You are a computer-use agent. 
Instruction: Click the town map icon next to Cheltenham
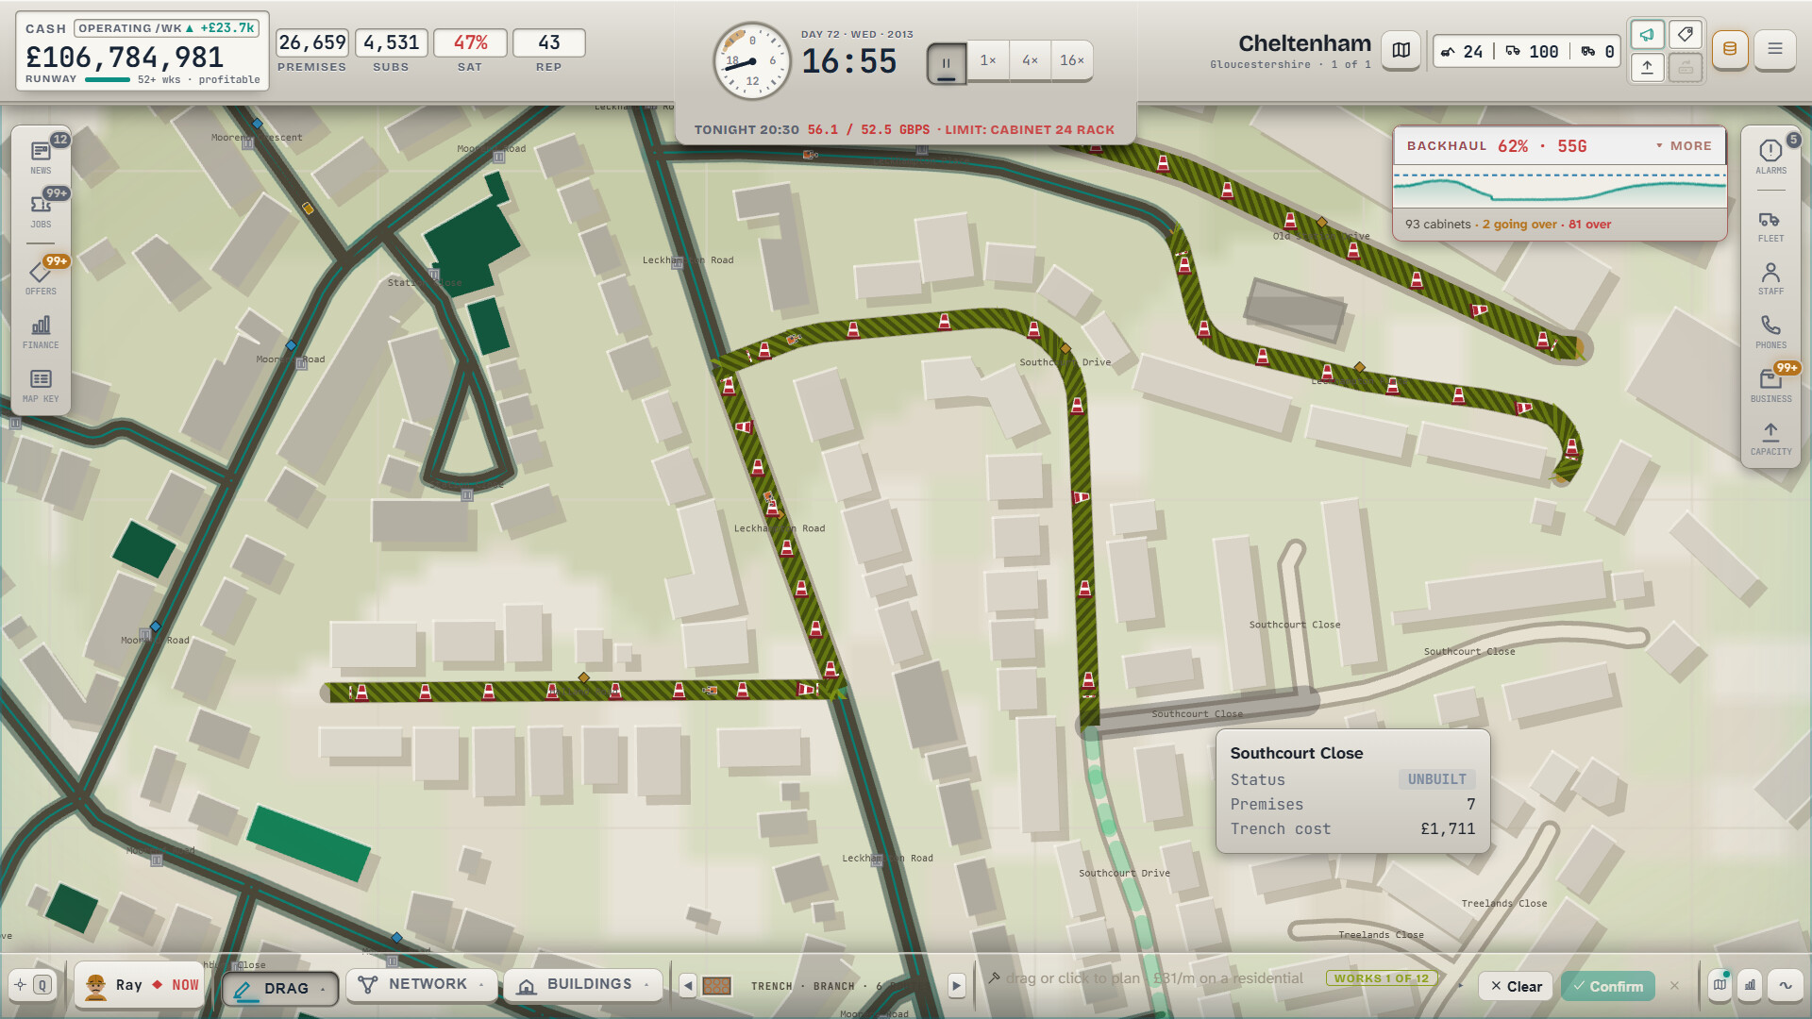[x=1401, y=50]
